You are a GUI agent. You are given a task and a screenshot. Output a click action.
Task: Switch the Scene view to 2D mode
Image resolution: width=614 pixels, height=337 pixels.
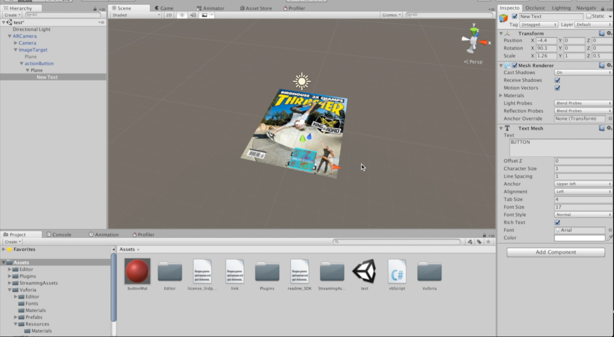[169, 15]
